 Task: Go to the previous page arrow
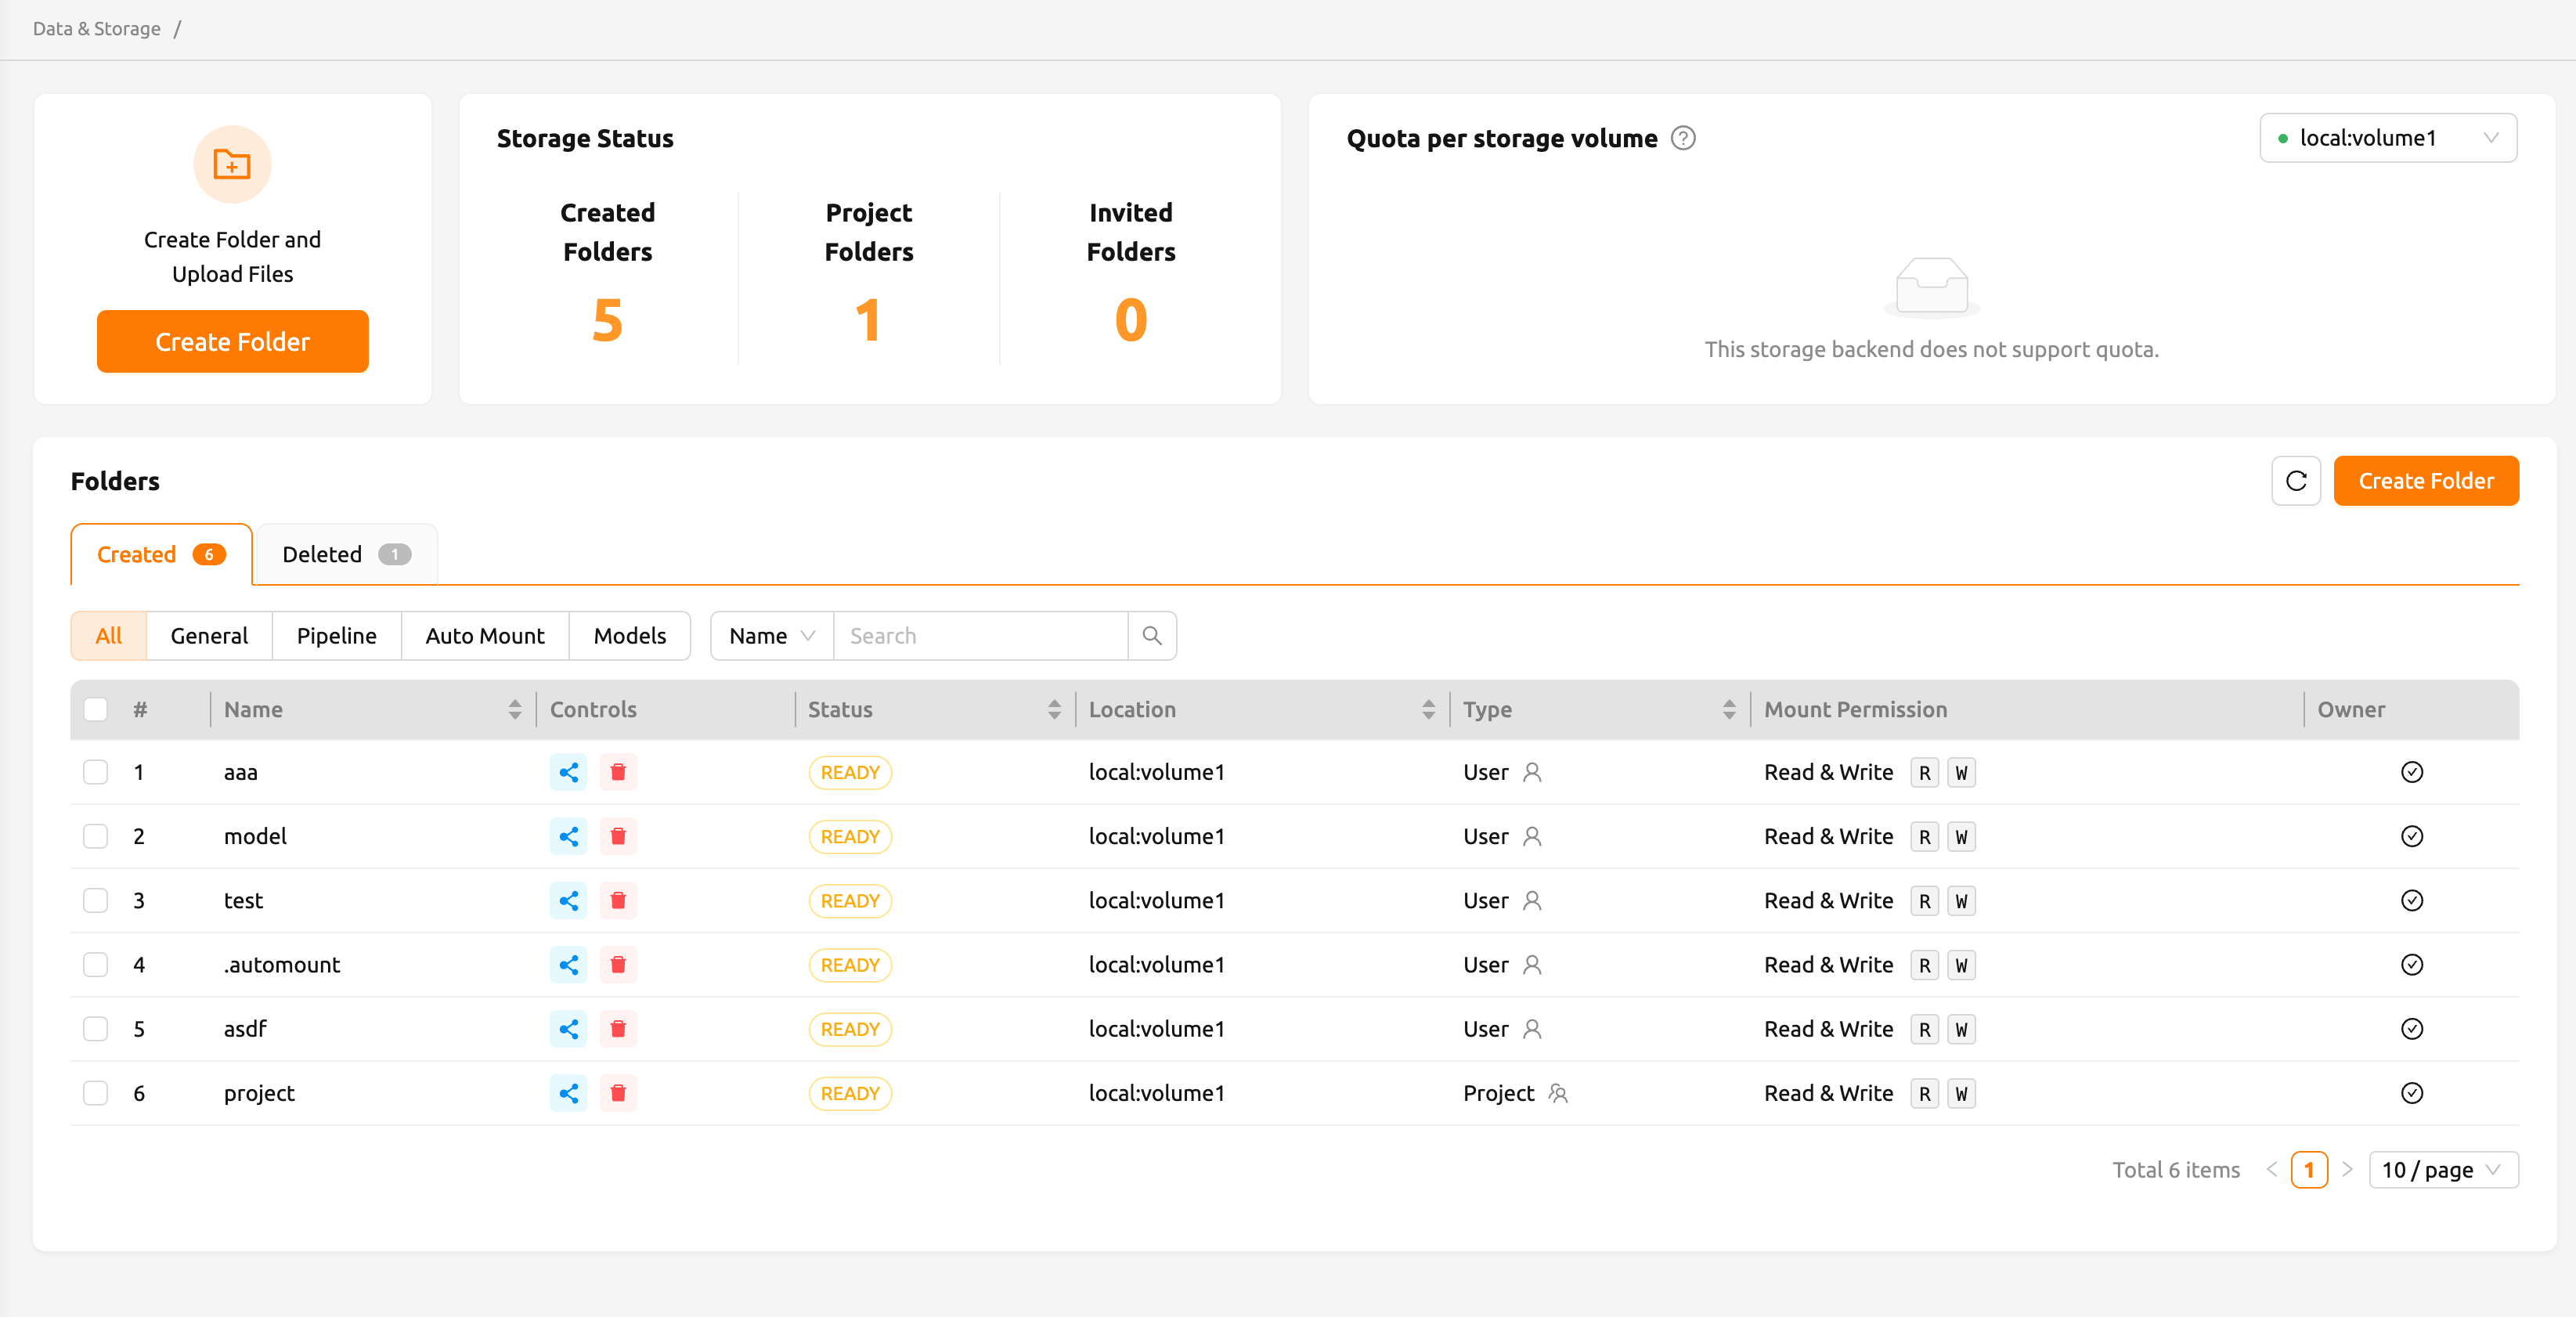[x=2272, y=1169]
